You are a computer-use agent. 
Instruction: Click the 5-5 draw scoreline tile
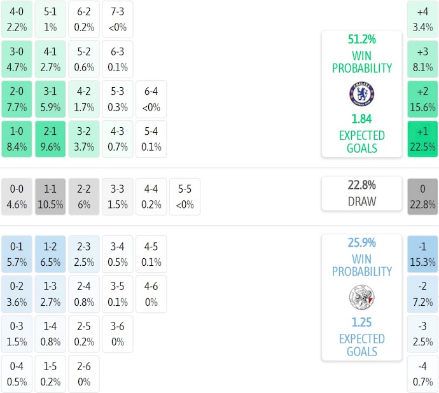pyautogui.click(x=185, y=197)
